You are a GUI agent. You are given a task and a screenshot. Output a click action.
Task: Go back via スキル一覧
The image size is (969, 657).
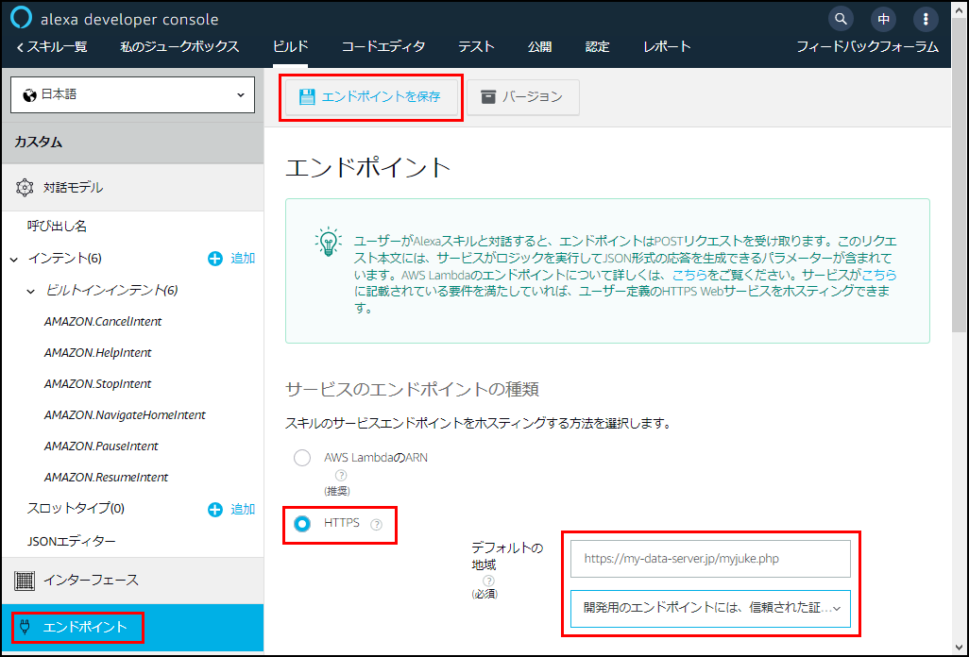(52, 47)
